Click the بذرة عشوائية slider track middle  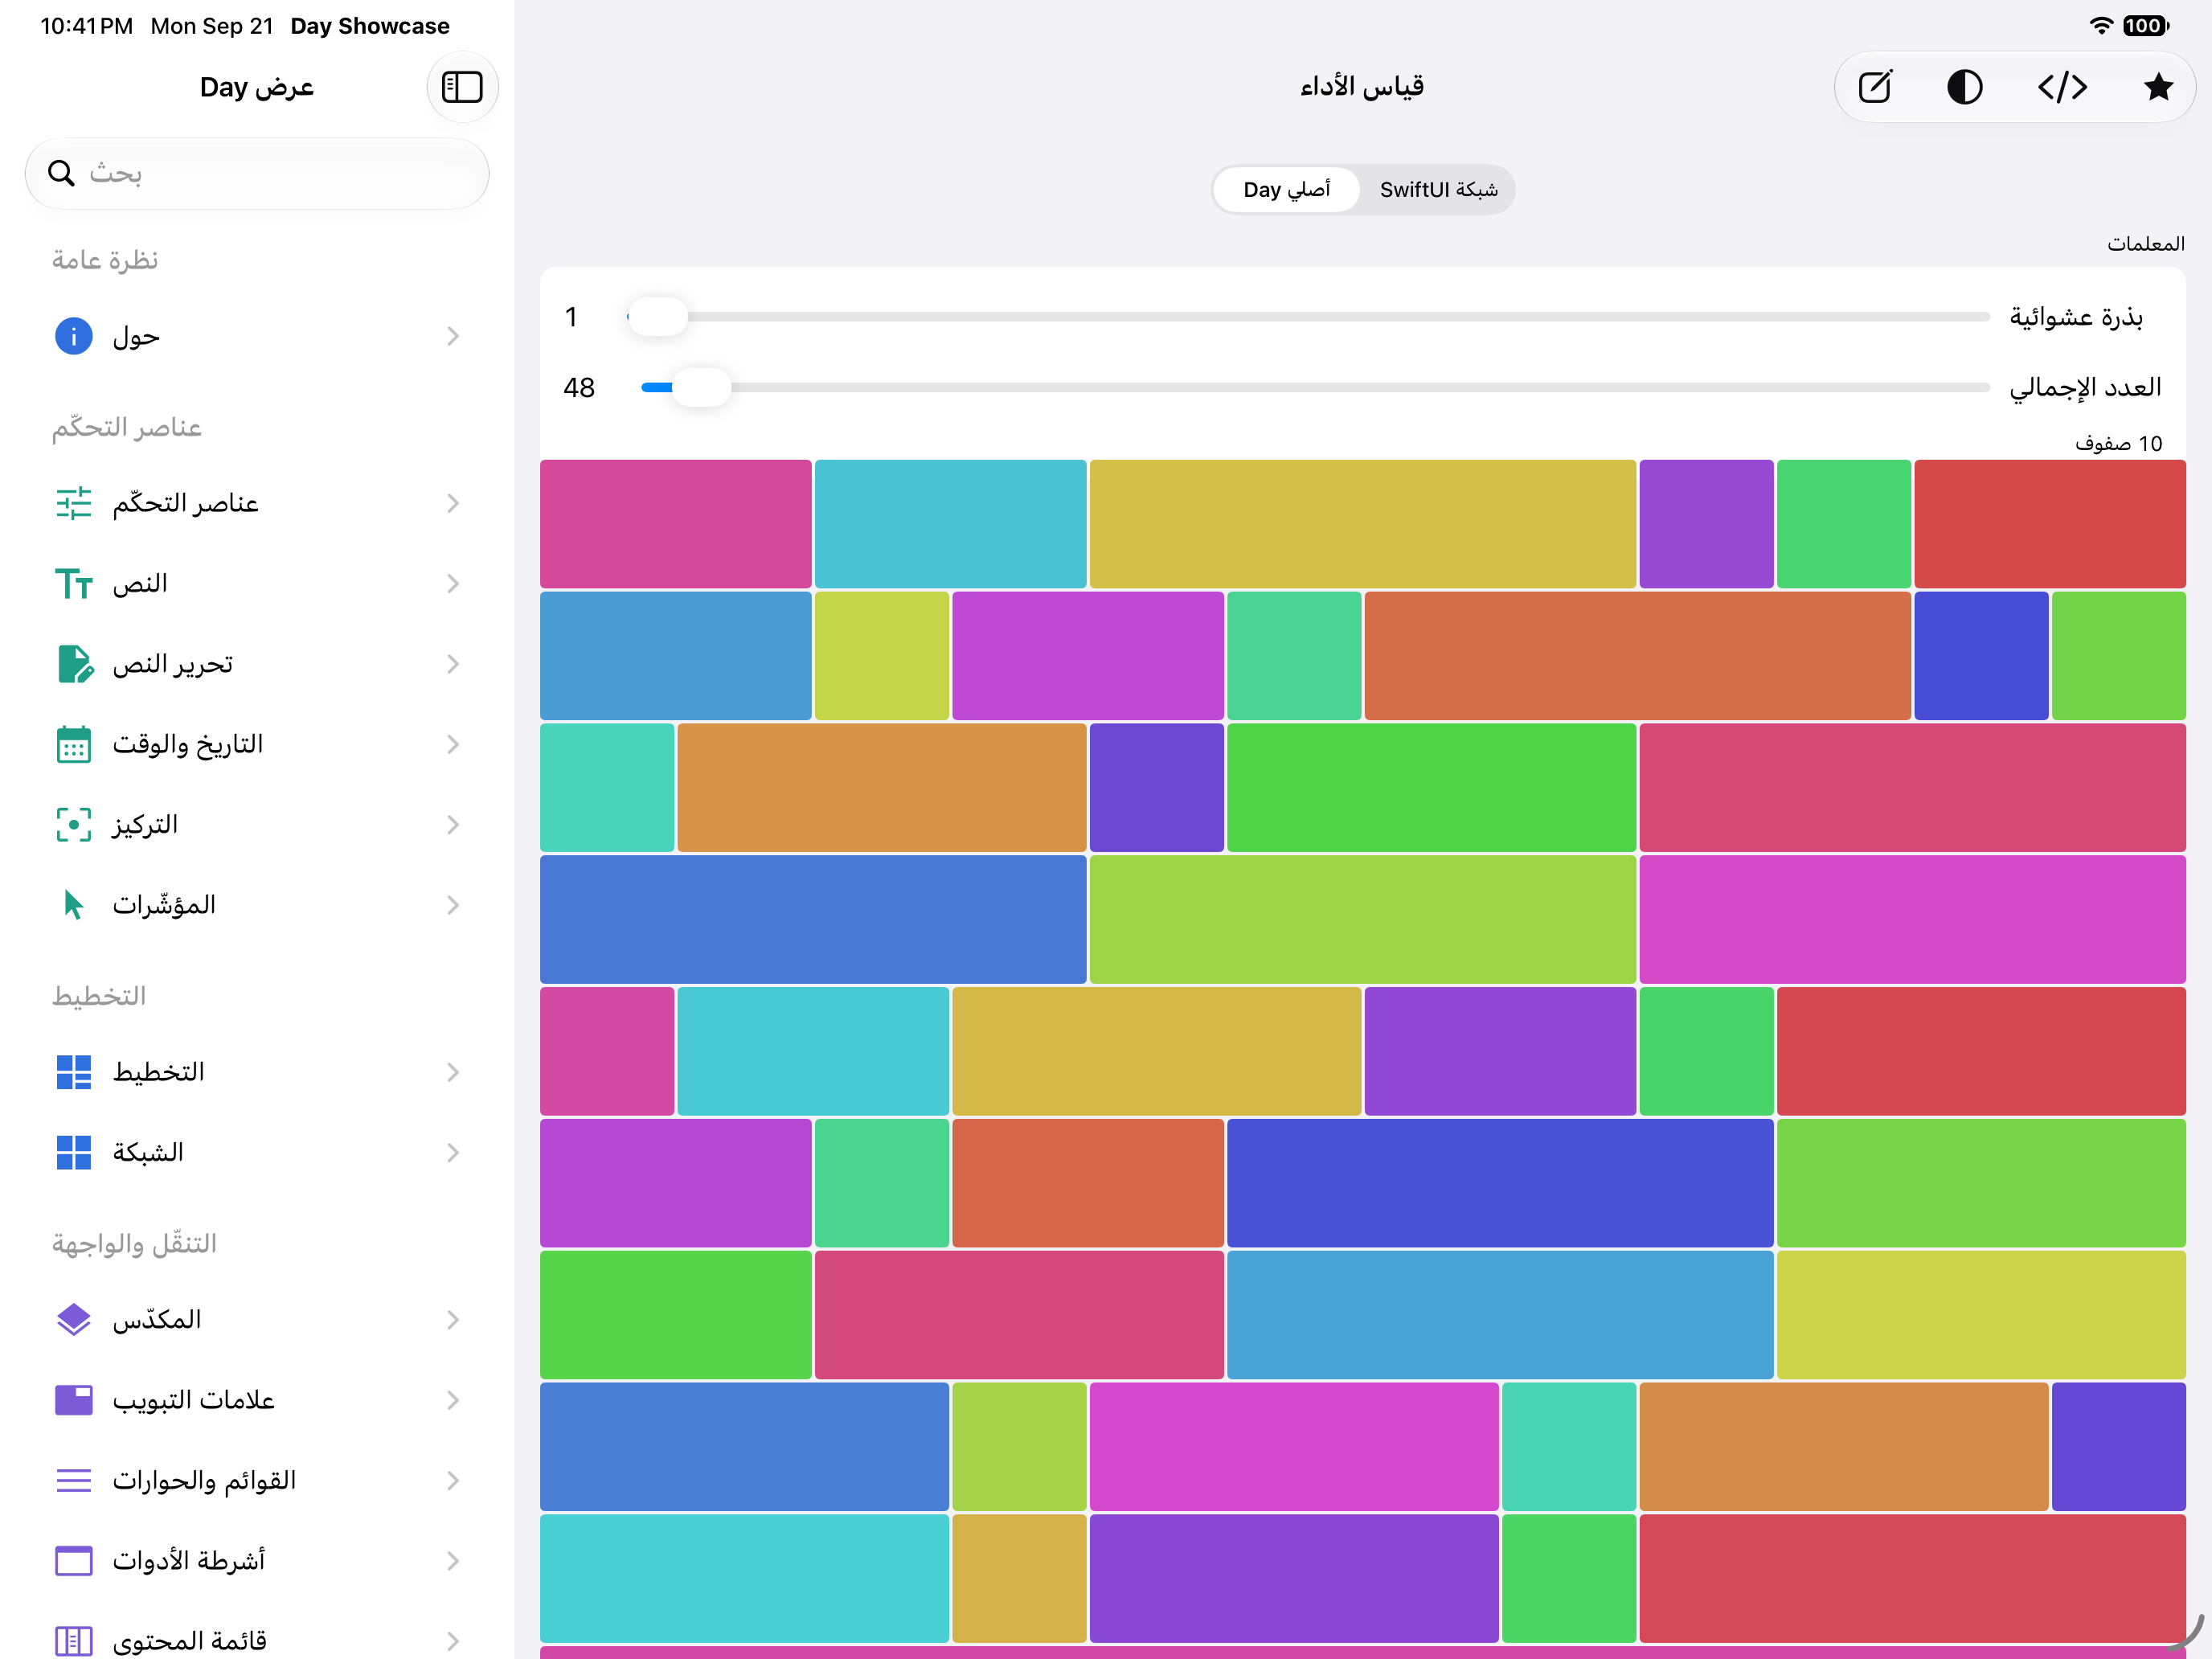pyautogui.click(x=1308, y=317)
